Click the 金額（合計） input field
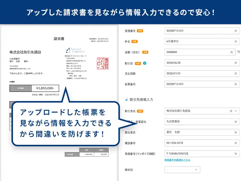The height and width of the screenshot is (181, 241). pos(196,52)
